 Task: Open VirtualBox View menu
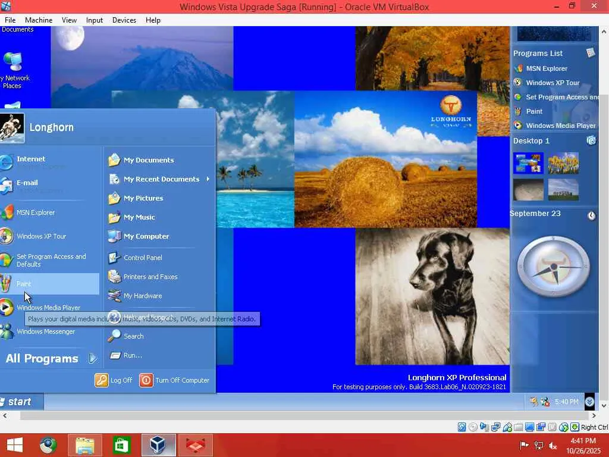pyautogui.click(x=69, y=20)
